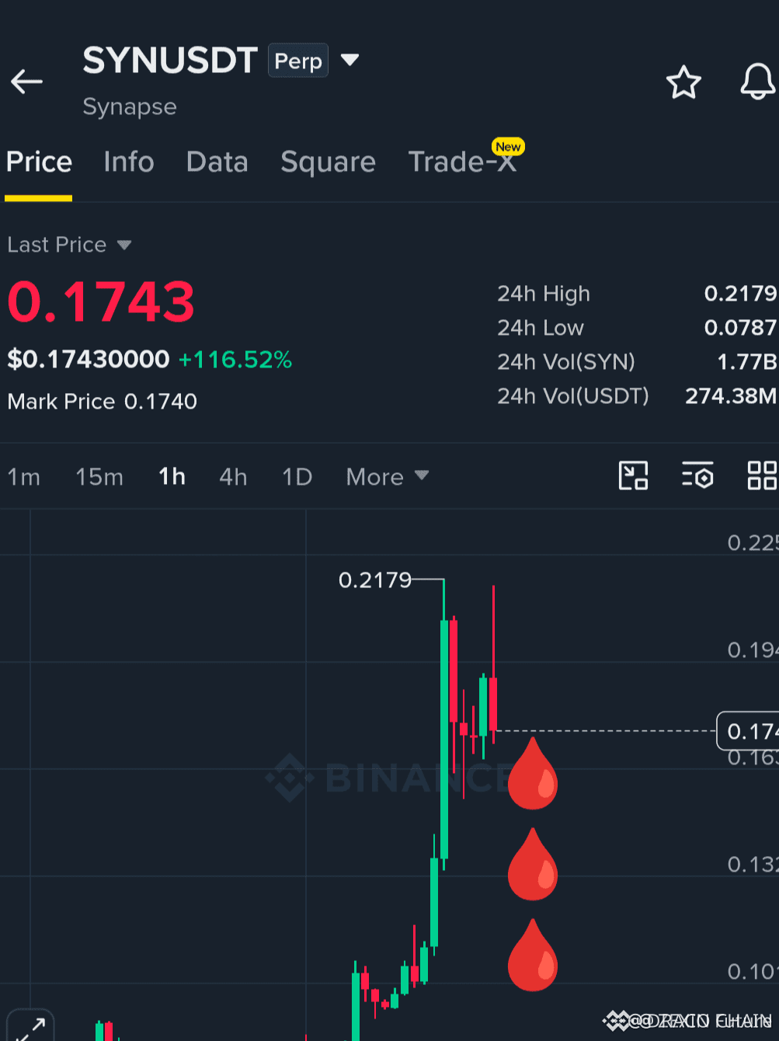The image size is (779, 1041).
Task: Open the chart drawing tools icon
Action: pyautogui.click(x=633, y=475)
